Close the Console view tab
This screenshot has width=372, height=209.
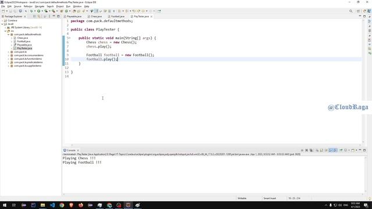coord(78,150)
